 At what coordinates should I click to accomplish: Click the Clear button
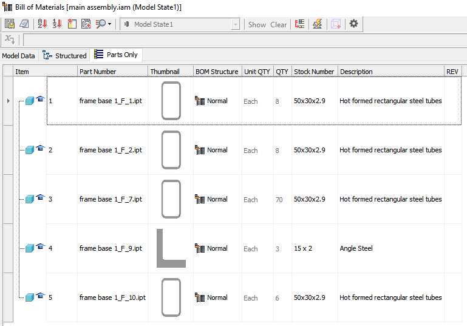(x=278, y=25)
